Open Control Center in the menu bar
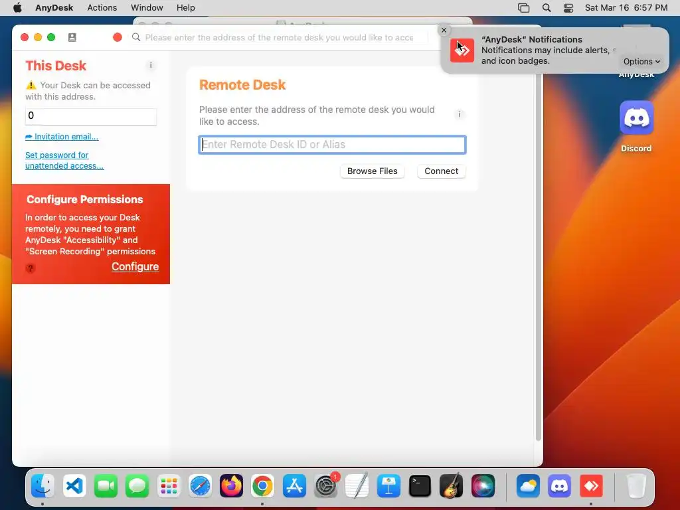Viewport: 680px width, 510px height. [568, 8]
